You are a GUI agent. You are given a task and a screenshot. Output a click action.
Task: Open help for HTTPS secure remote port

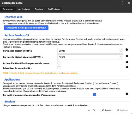[127, 56]
